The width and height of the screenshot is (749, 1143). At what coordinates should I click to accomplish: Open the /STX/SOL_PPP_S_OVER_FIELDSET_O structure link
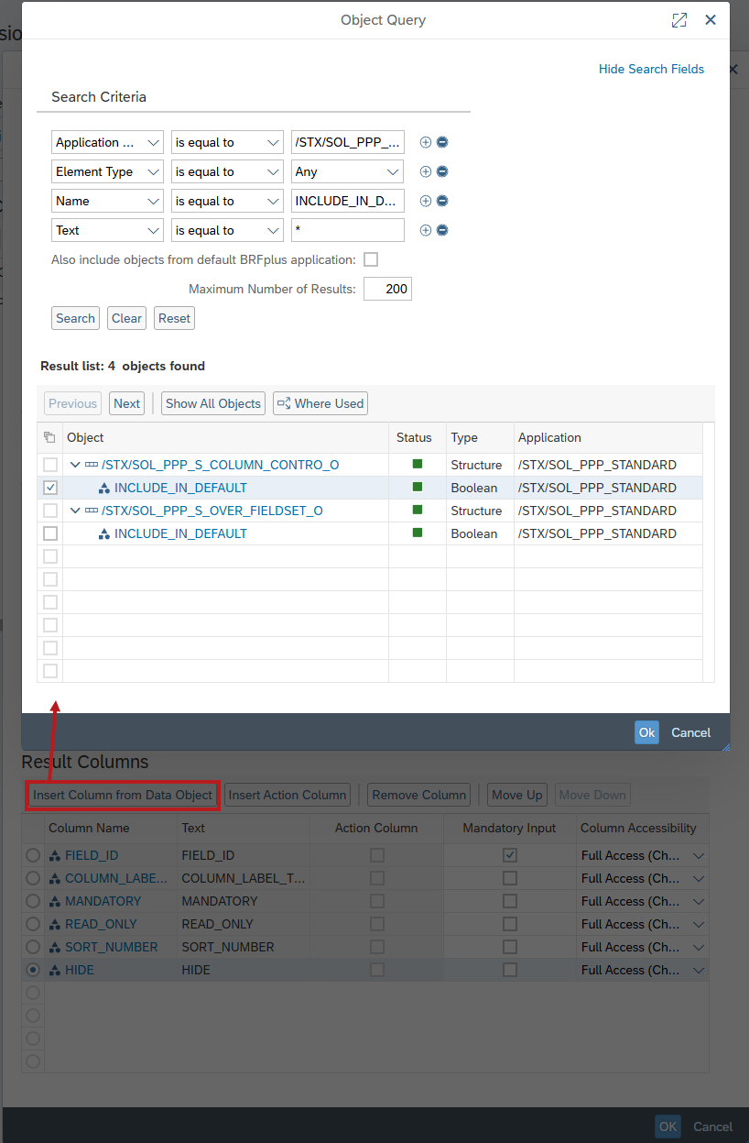point(212,511)
